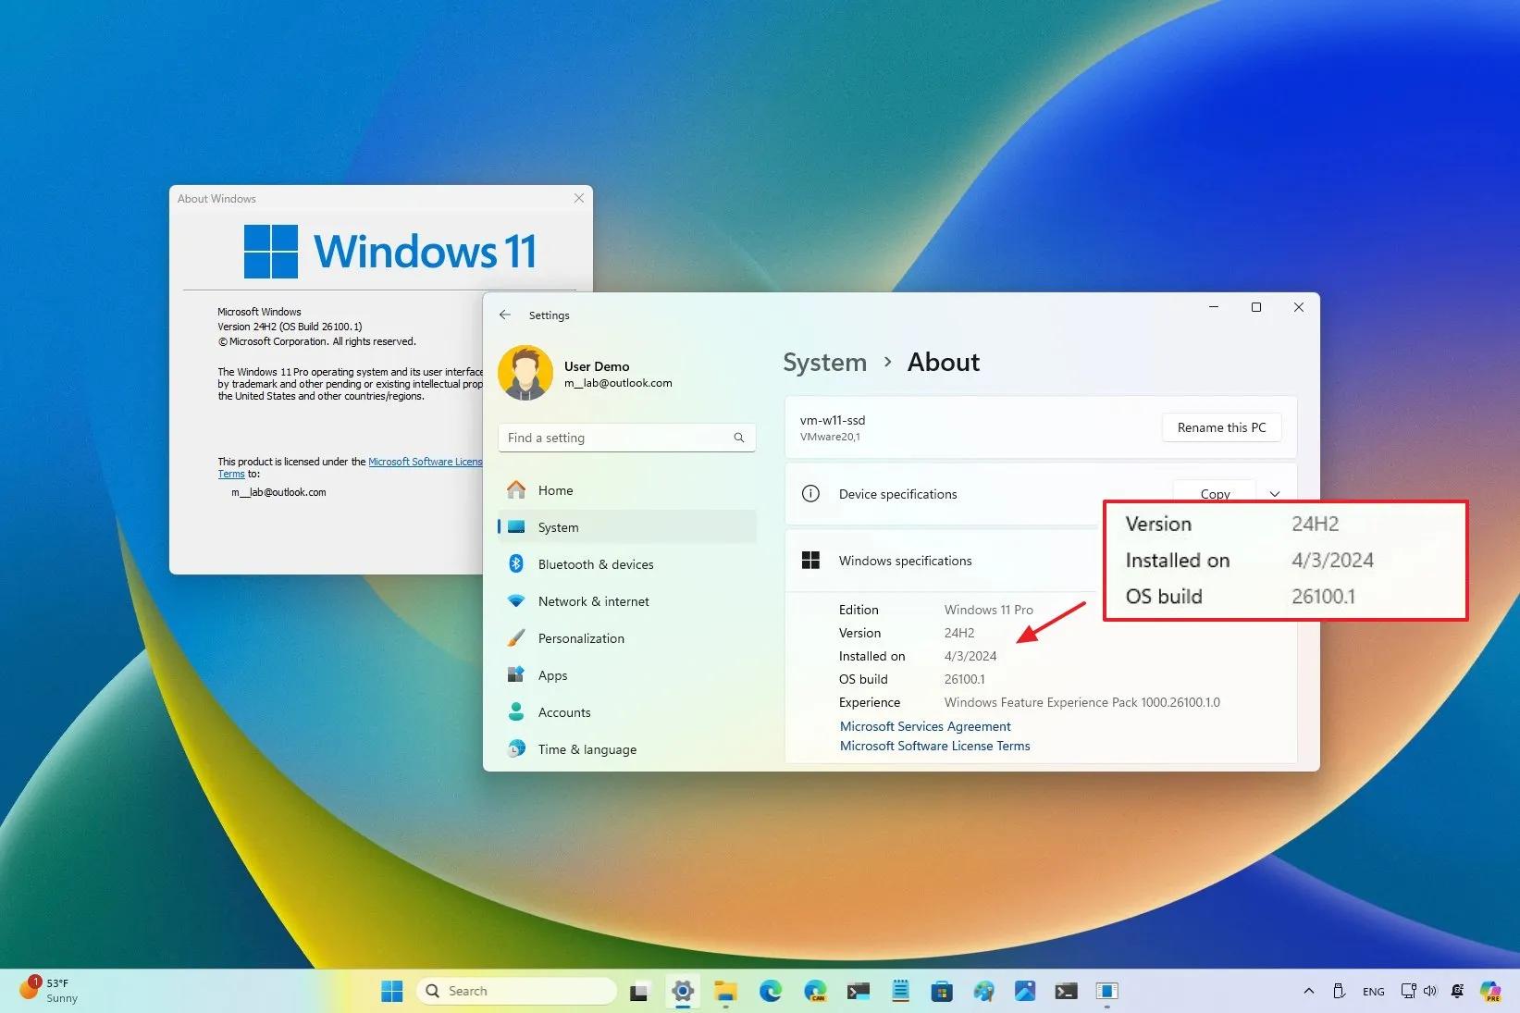Open the ENG language switcher

1374,991
